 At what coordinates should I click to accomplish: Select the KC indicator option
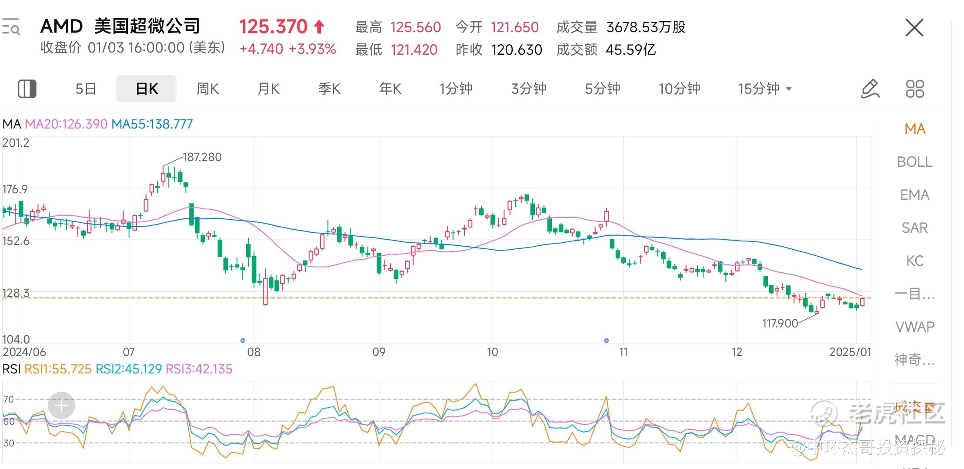click(x=915, y=261)
